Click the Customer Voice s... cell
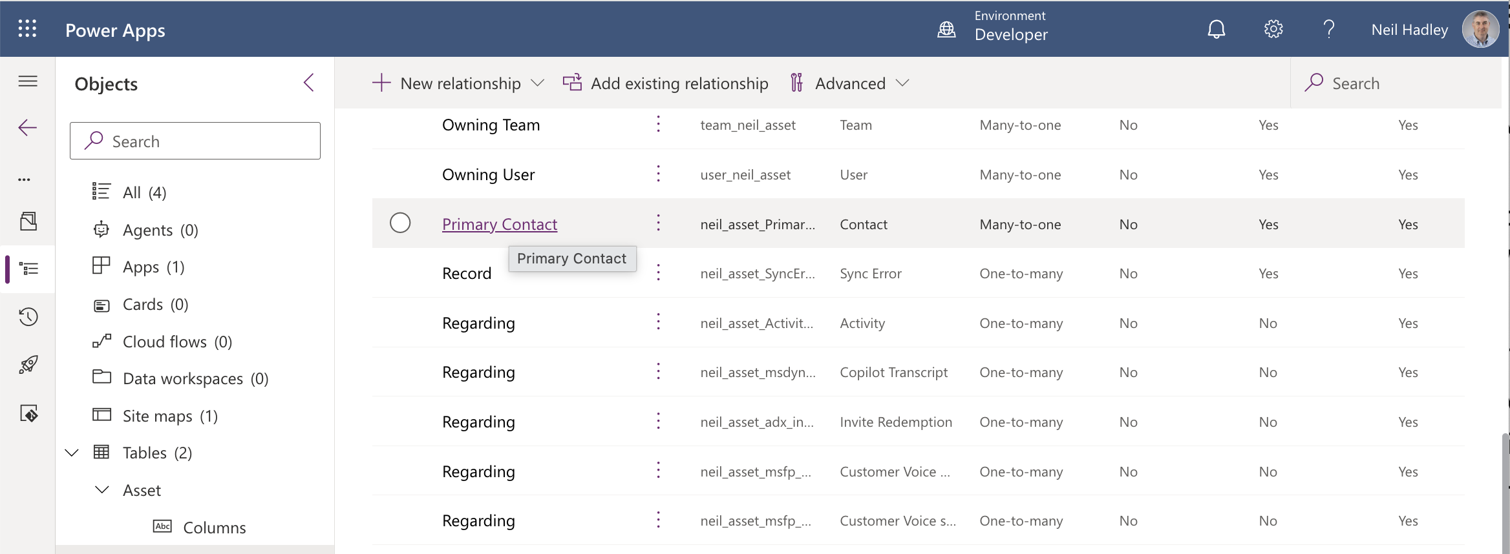 [x=897, y=521]
